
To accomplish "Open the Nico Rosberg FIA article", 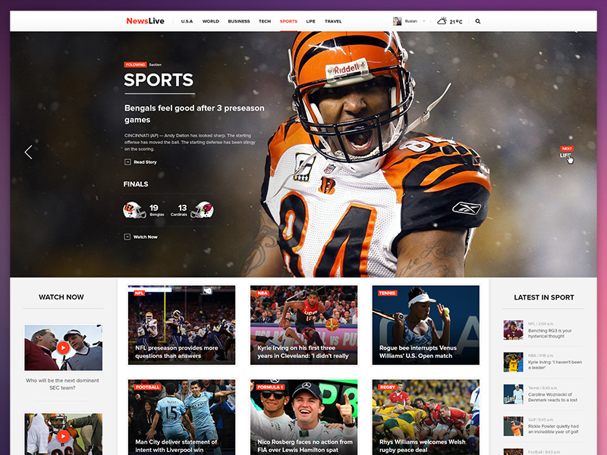I will 303,417.
